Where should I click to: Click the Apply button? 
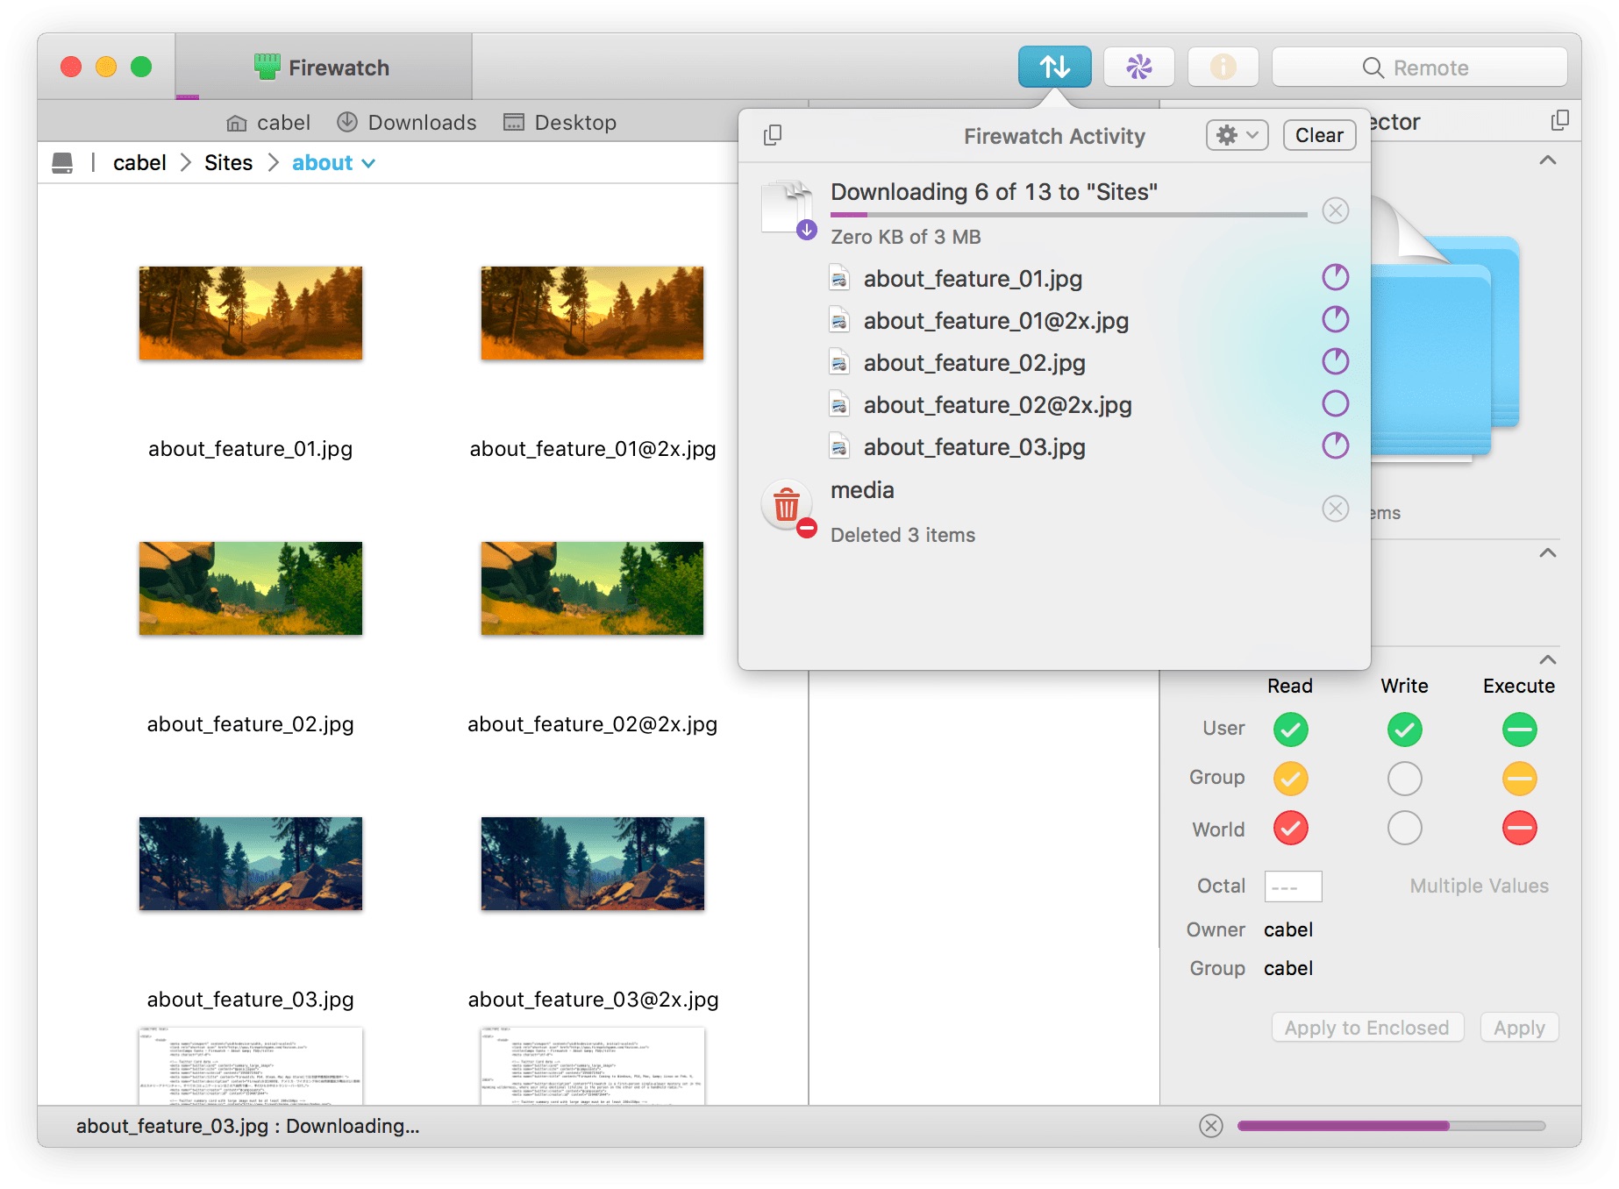(1519, 1028)
